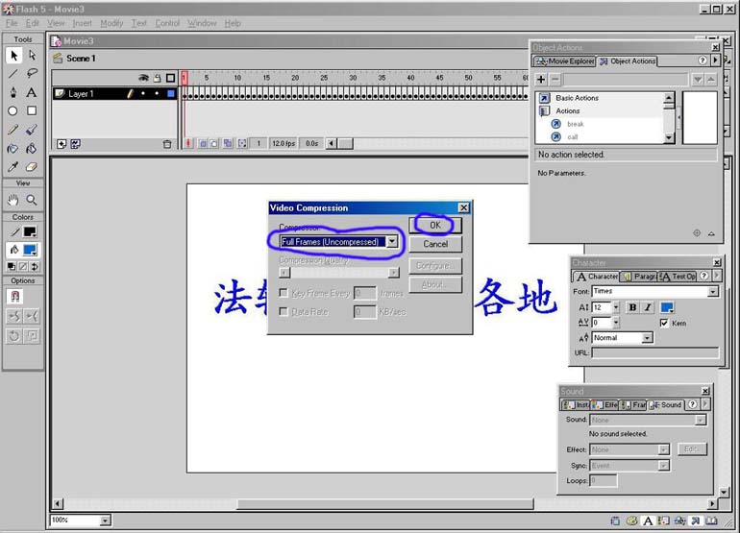The width and height of the screenshot is (740, 533).
Task: Click the URL input field
Action: (x=654, y=353)
